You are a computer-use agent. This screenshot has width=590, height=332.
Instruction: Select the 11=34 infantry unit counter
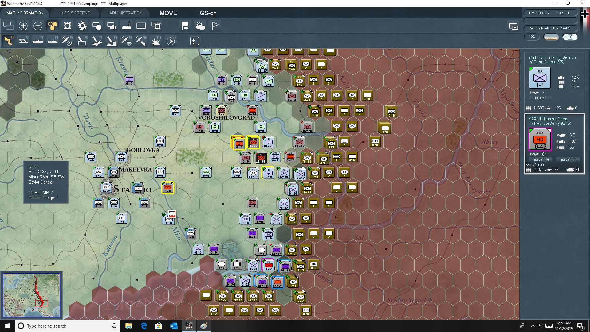tap(253, 173)
